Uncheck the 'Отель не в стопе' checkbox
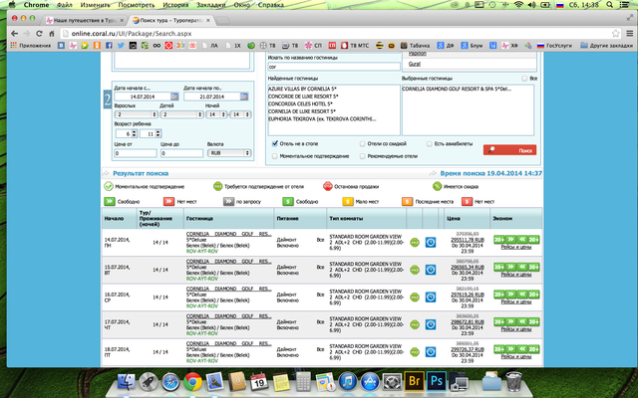Viewport: 638px width, 398px height. [275, 143]
